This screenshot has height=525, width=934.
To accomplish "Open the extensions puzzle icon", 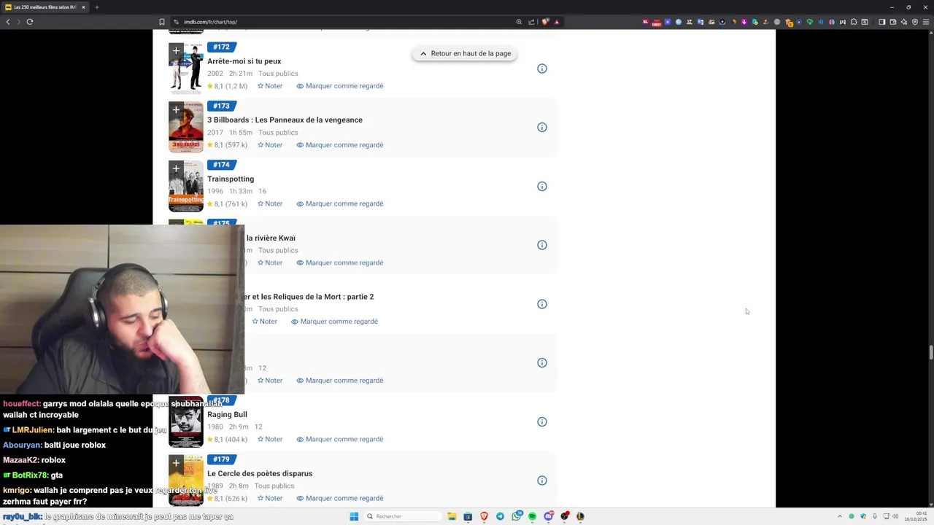I will pyautogui.click(x=854, y=22).
